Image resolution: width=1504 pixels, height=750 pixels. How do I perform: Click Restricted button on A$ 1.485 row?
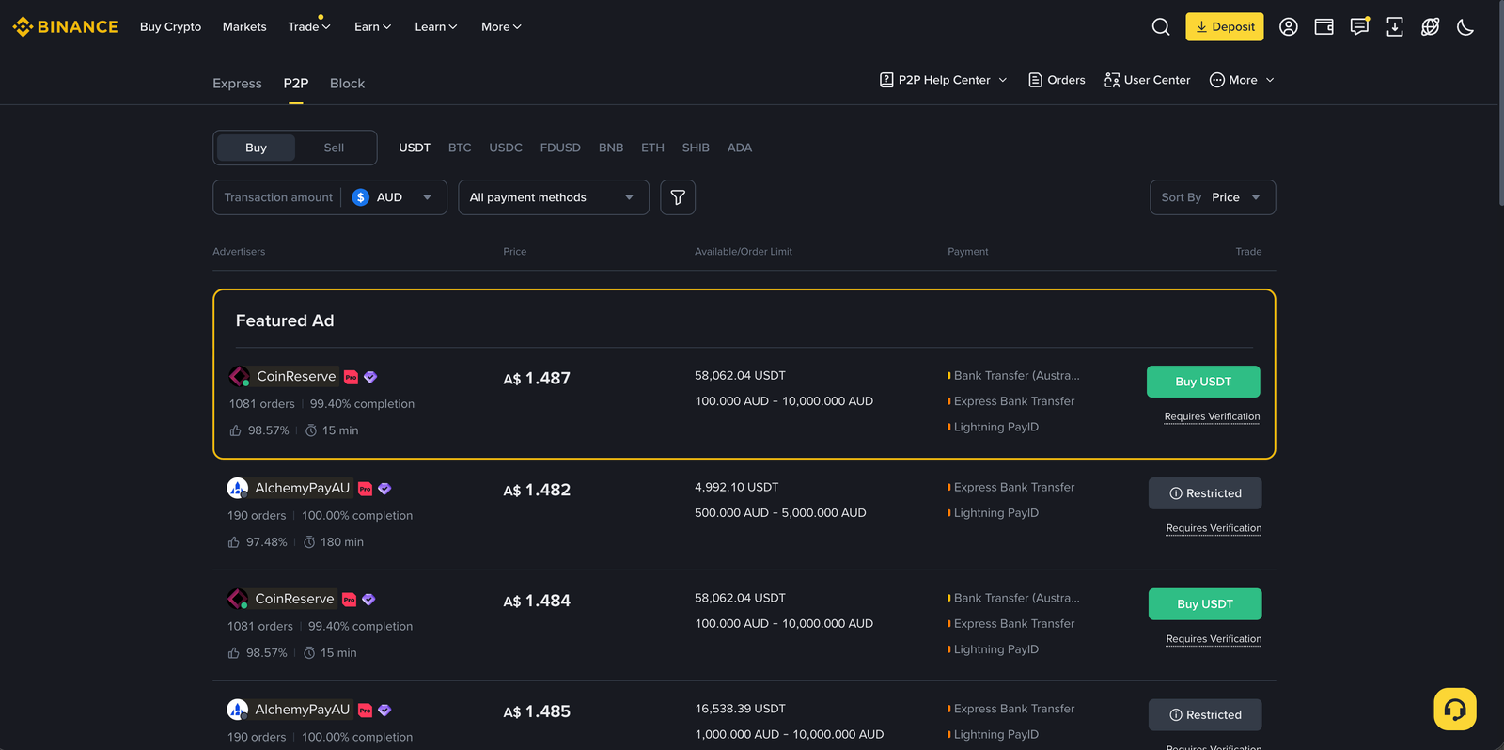(x=1205, y=715)
